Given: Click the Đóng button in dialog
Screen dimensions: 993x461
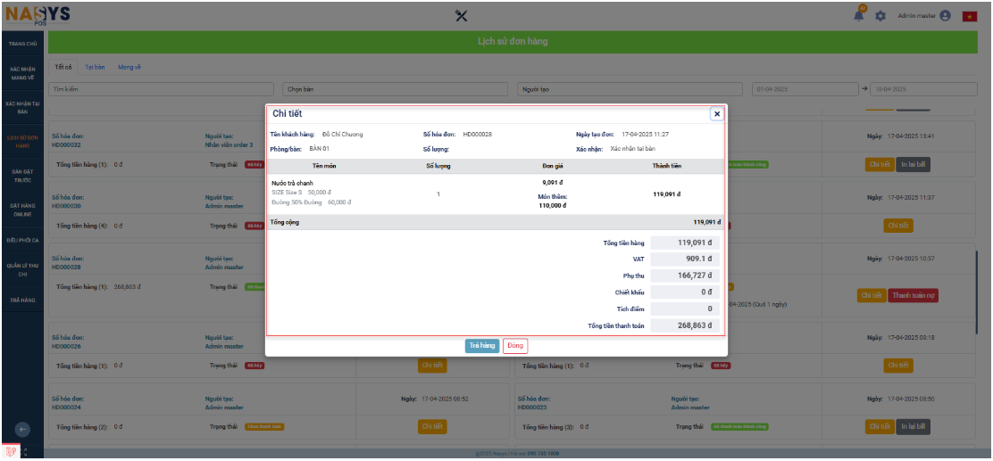Looking at the screenshot, I should (515, 346).
